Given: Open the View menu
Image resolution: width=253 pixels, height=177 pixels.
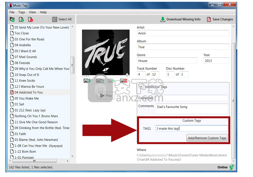Looking at the screenshot, I should pyautogui.click(x=32, y=12).
